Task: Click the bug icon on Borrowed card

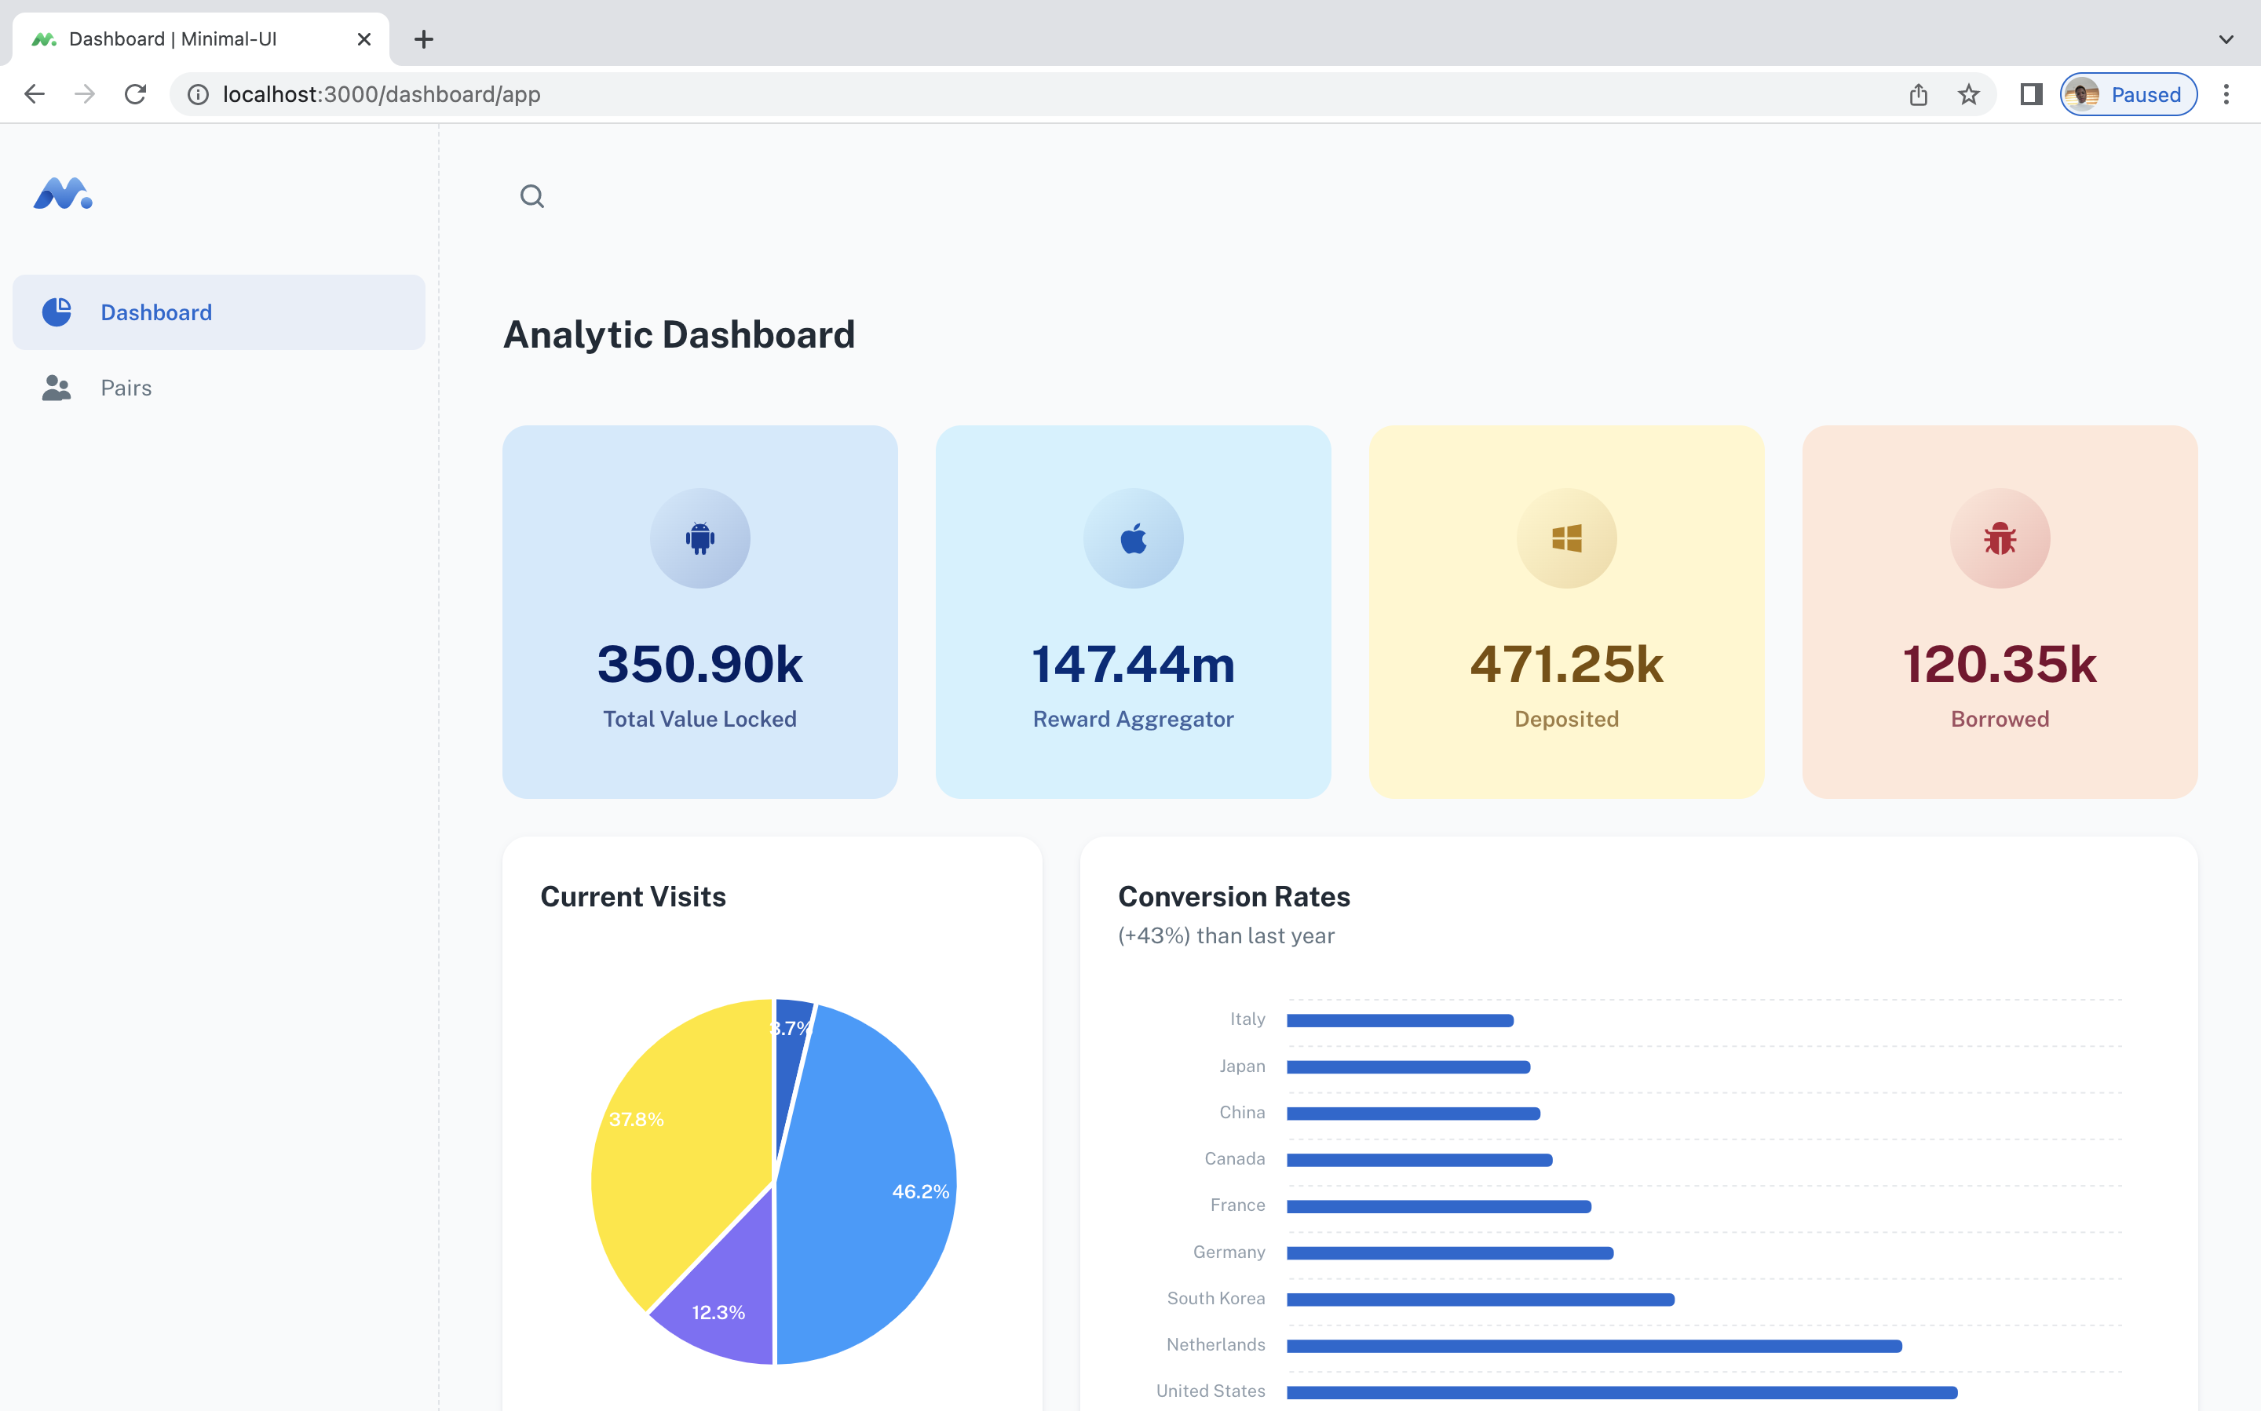Action: pyautogui.click(x=1999, y=538)
